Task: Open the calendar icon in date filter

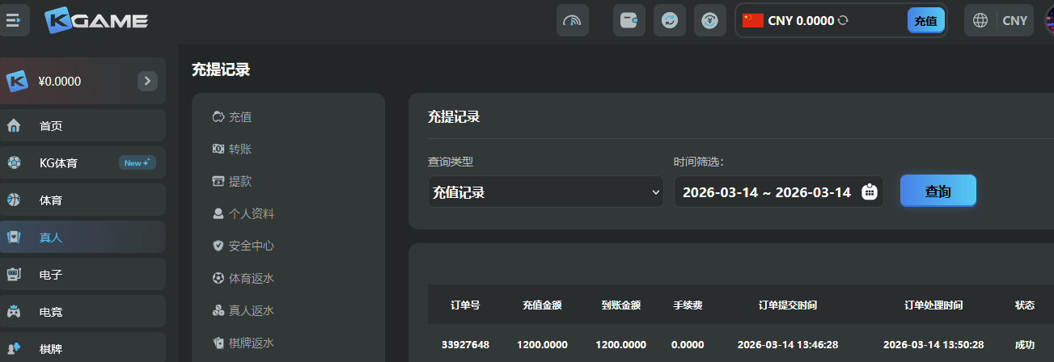Action: coord(870,192)
